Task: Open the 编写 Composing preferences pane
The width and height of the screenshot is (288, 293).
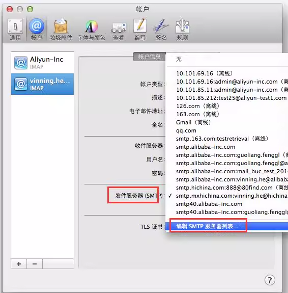Action: point(140,30)
